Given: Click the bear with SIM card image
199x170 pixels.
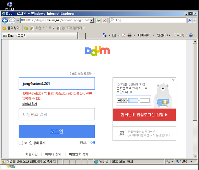Looking at the screenshot, I should [x=163, y=96].
